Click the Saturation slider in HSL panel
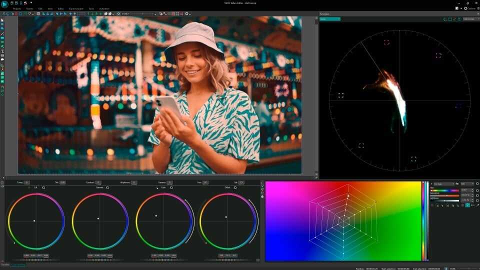 [x=445, y=195]
